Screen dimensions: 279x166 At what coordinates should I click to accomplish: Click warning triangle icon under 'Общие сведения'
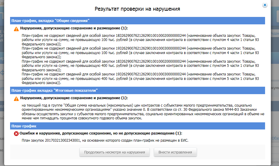click(x=16, y=29)
